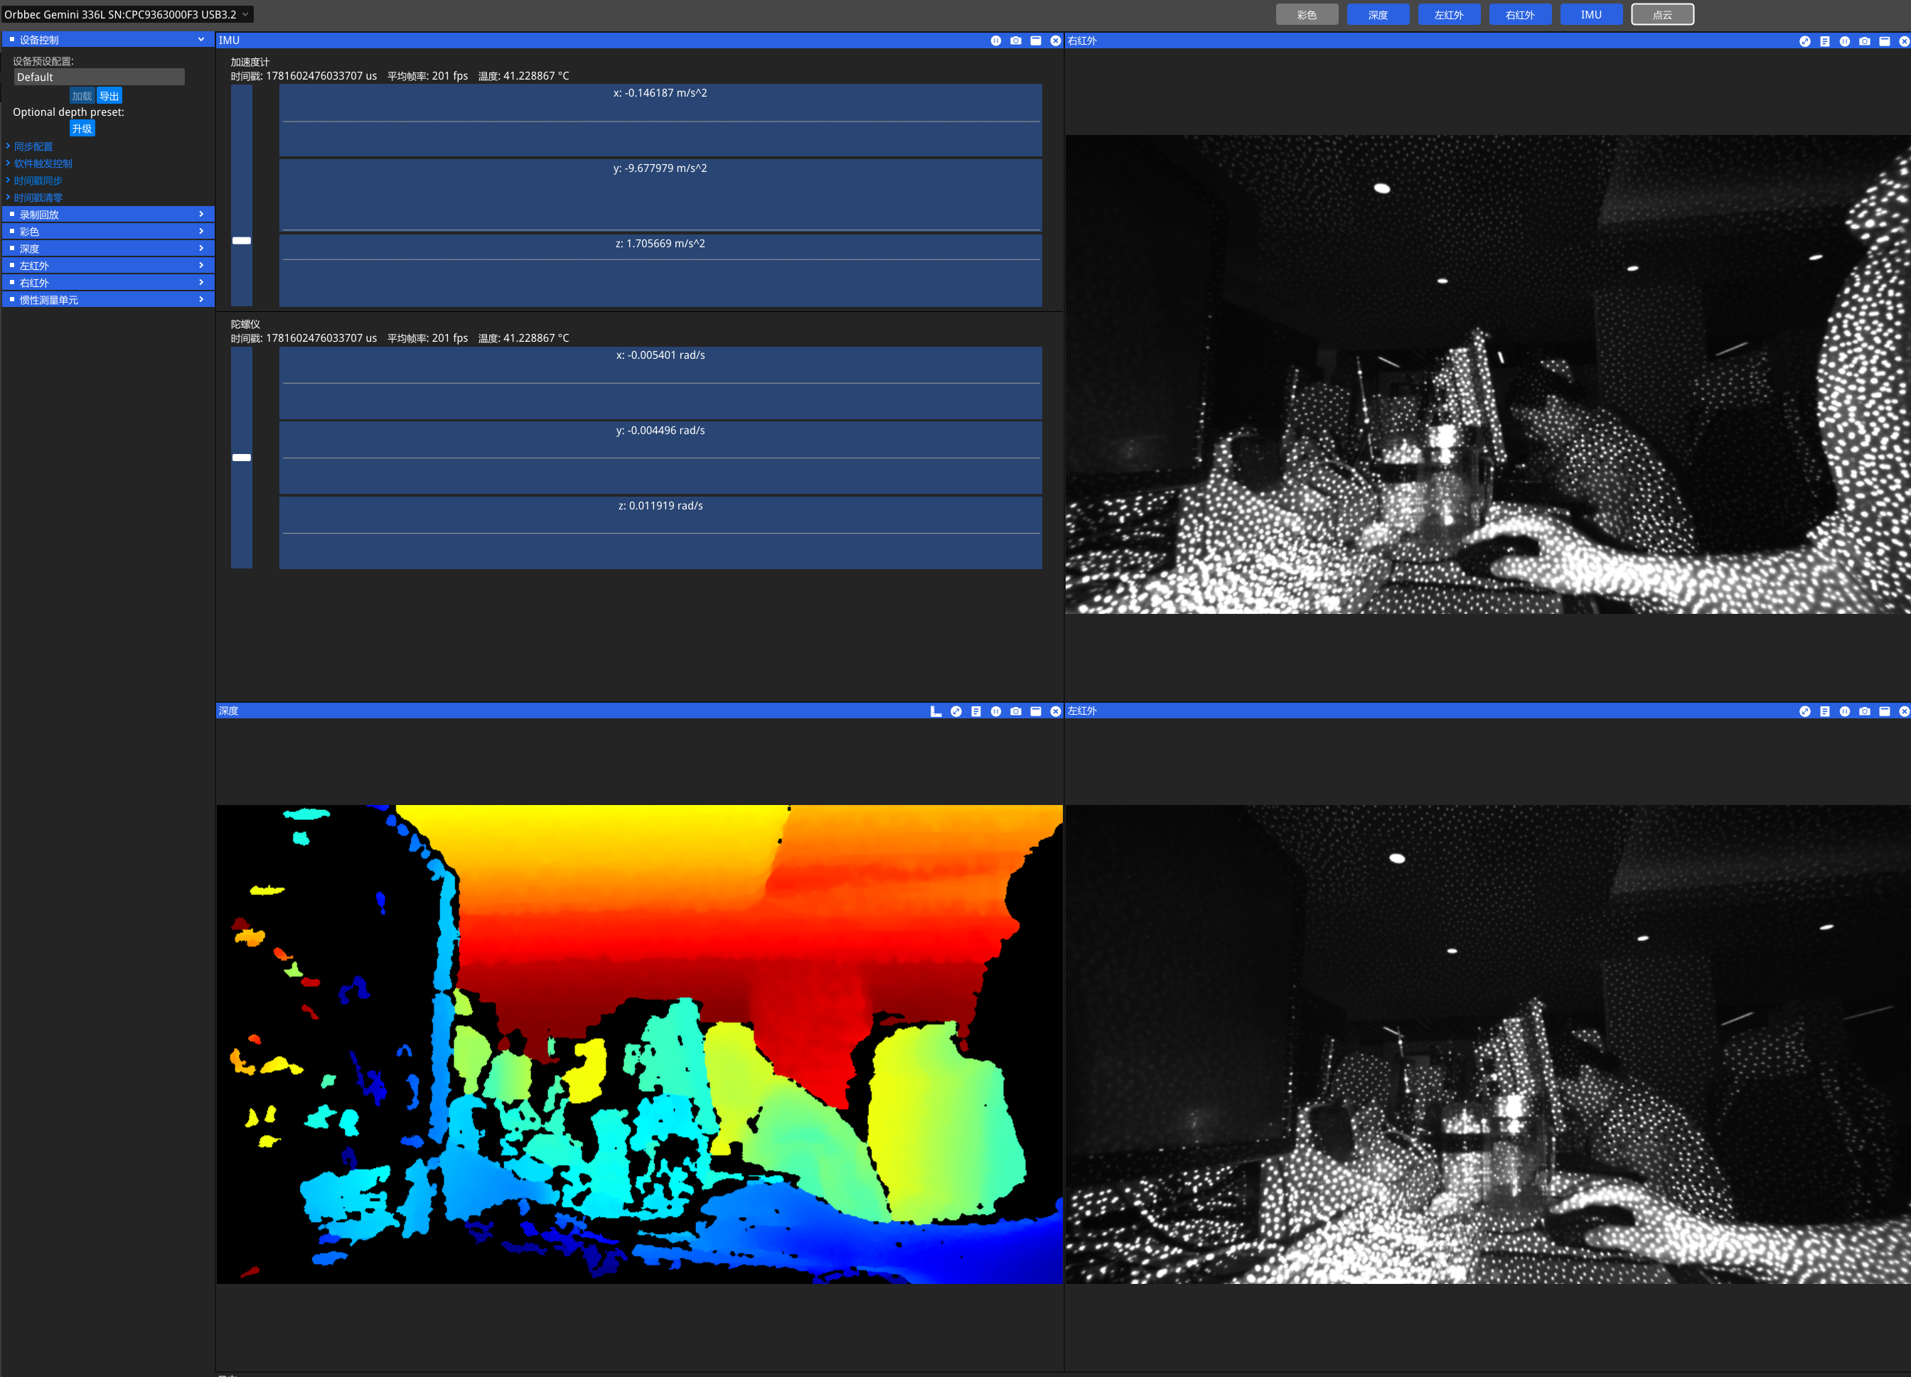The height and width of the screenshot is (1377, 1911).
Task: Toggle the IMU stream button at top
Action: [x=1591, y=14]
